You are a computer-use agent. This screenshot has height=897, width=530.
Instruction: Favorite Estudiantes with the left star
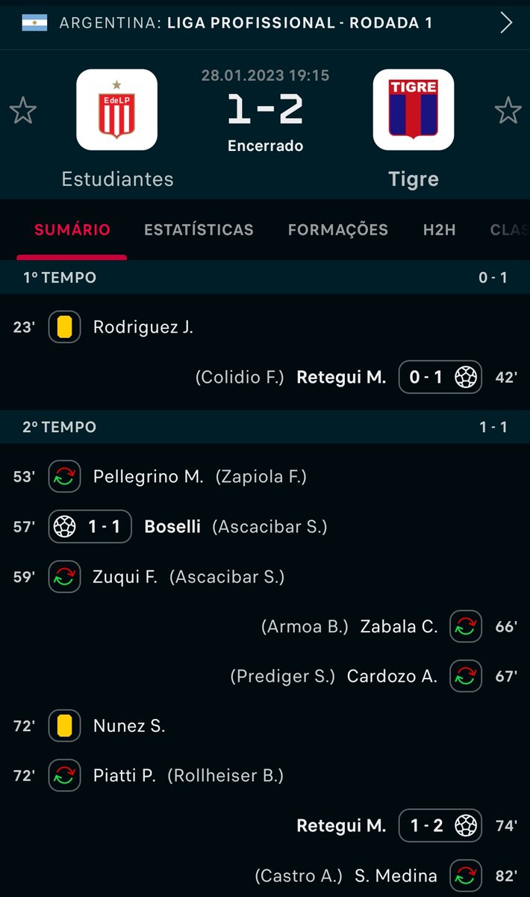point(23,111)
